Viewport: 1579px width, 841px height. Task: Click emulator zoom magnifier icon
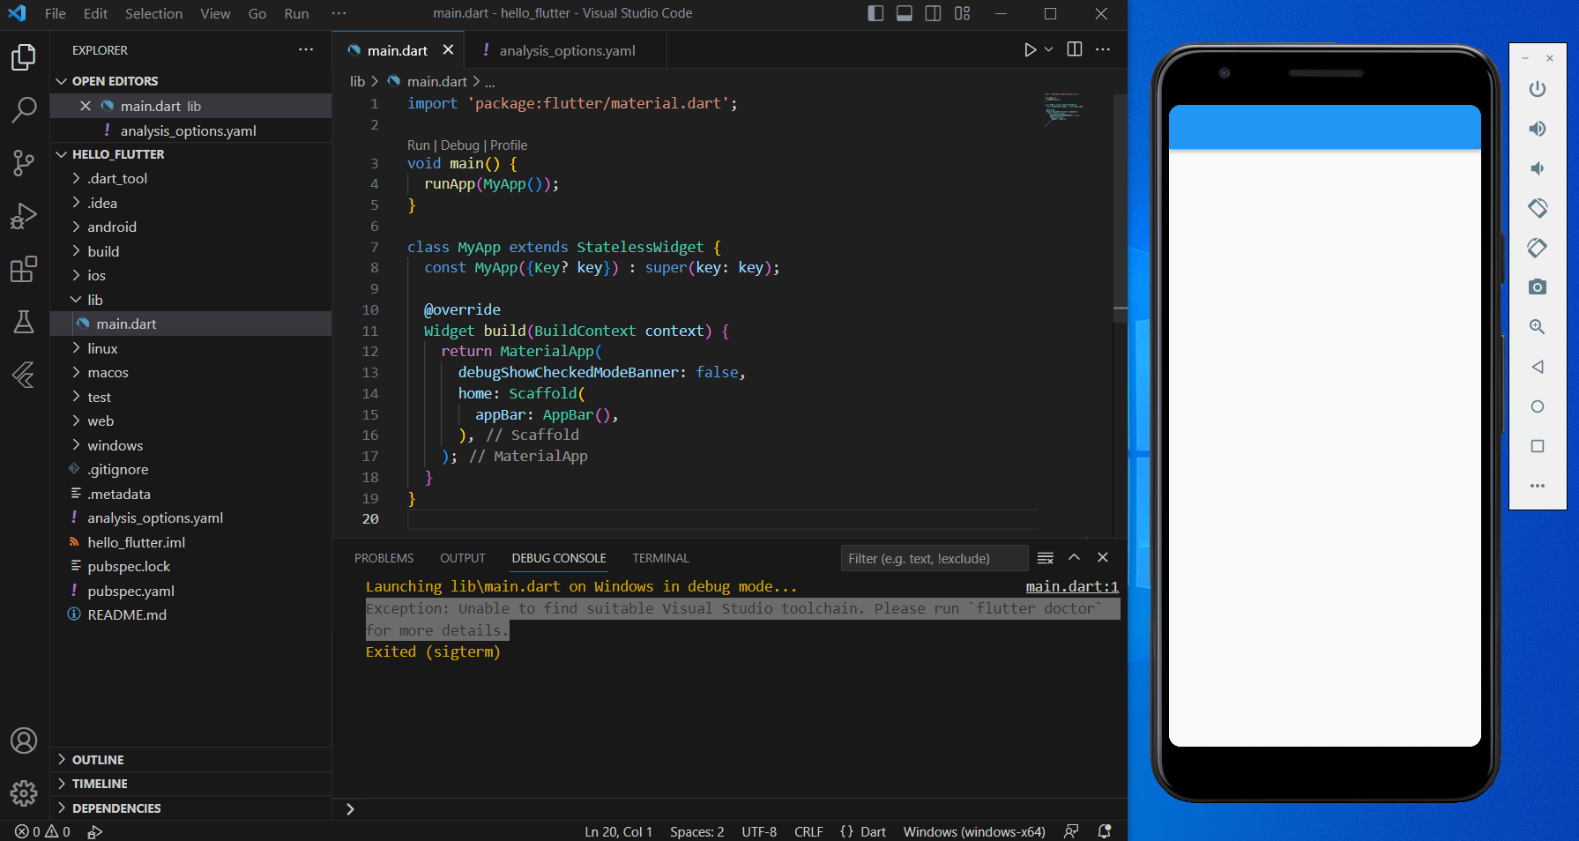pos(1538,327)
